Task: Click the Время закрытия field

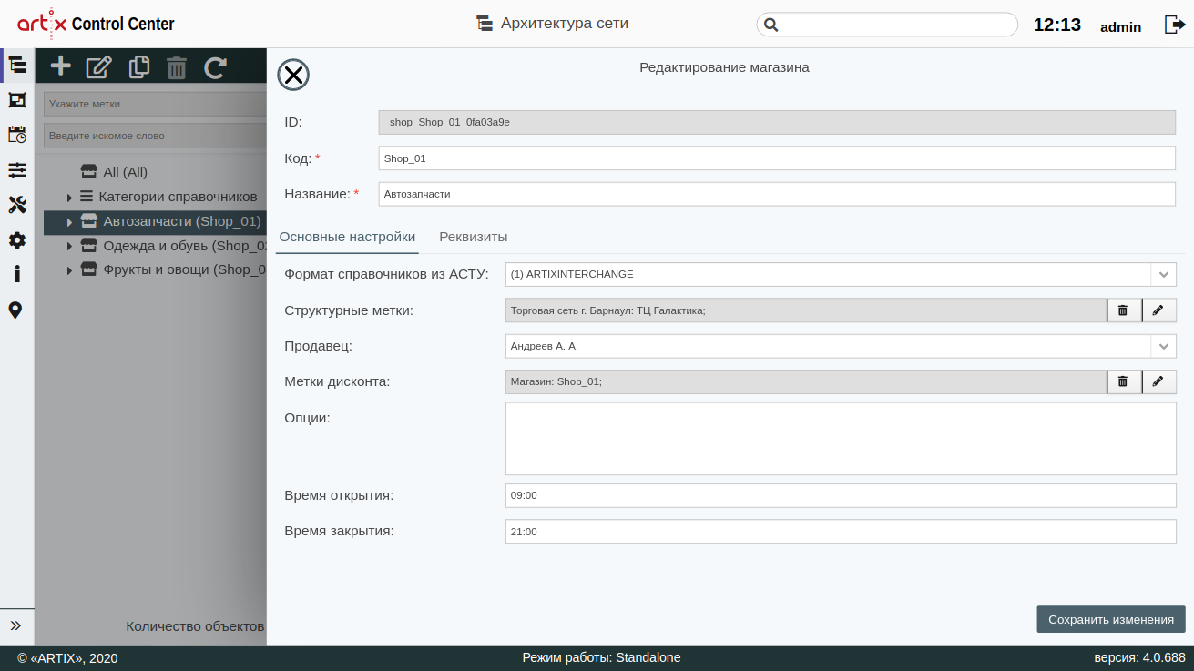Action: [841, 532]
